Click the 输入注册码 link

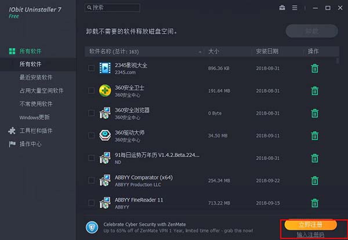coord(309,234)
